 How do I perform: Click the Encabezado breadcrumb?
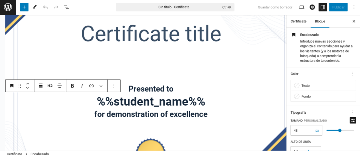(x=40, y=154)
